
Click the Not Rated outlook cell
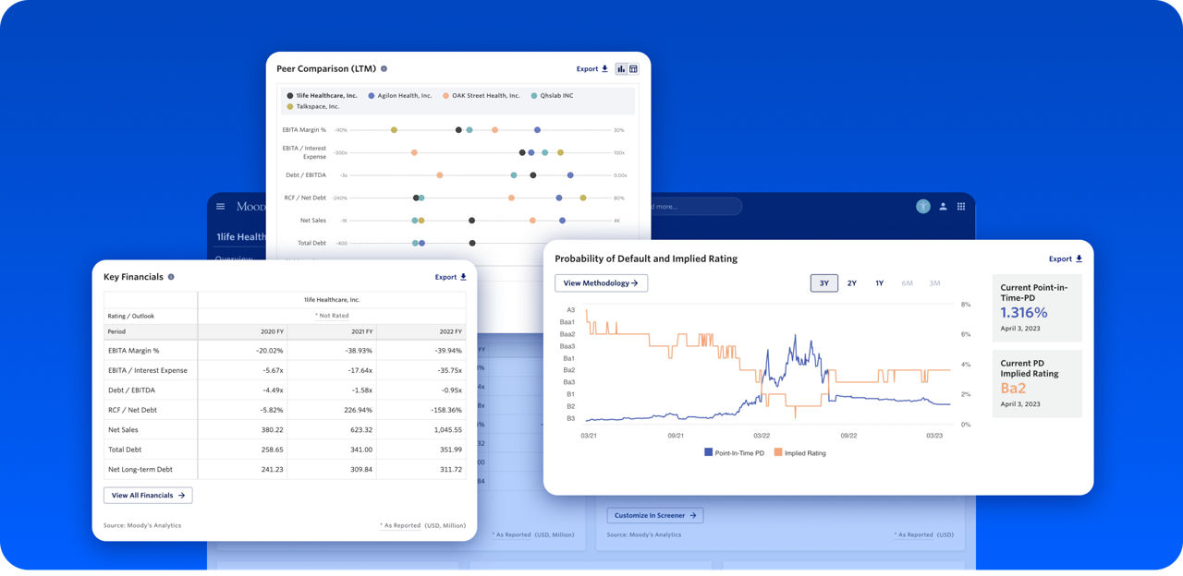(x=332, y=316)
